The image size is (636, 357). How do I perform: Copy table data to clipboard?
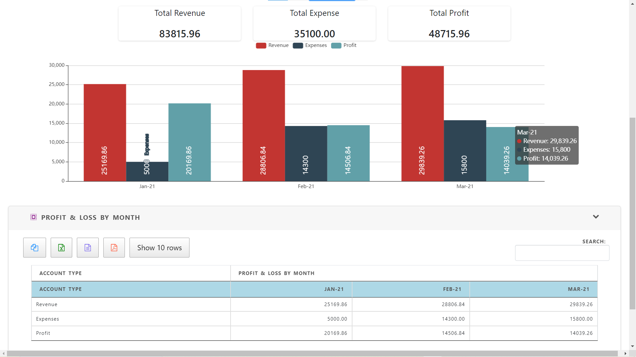click(34, 247)
